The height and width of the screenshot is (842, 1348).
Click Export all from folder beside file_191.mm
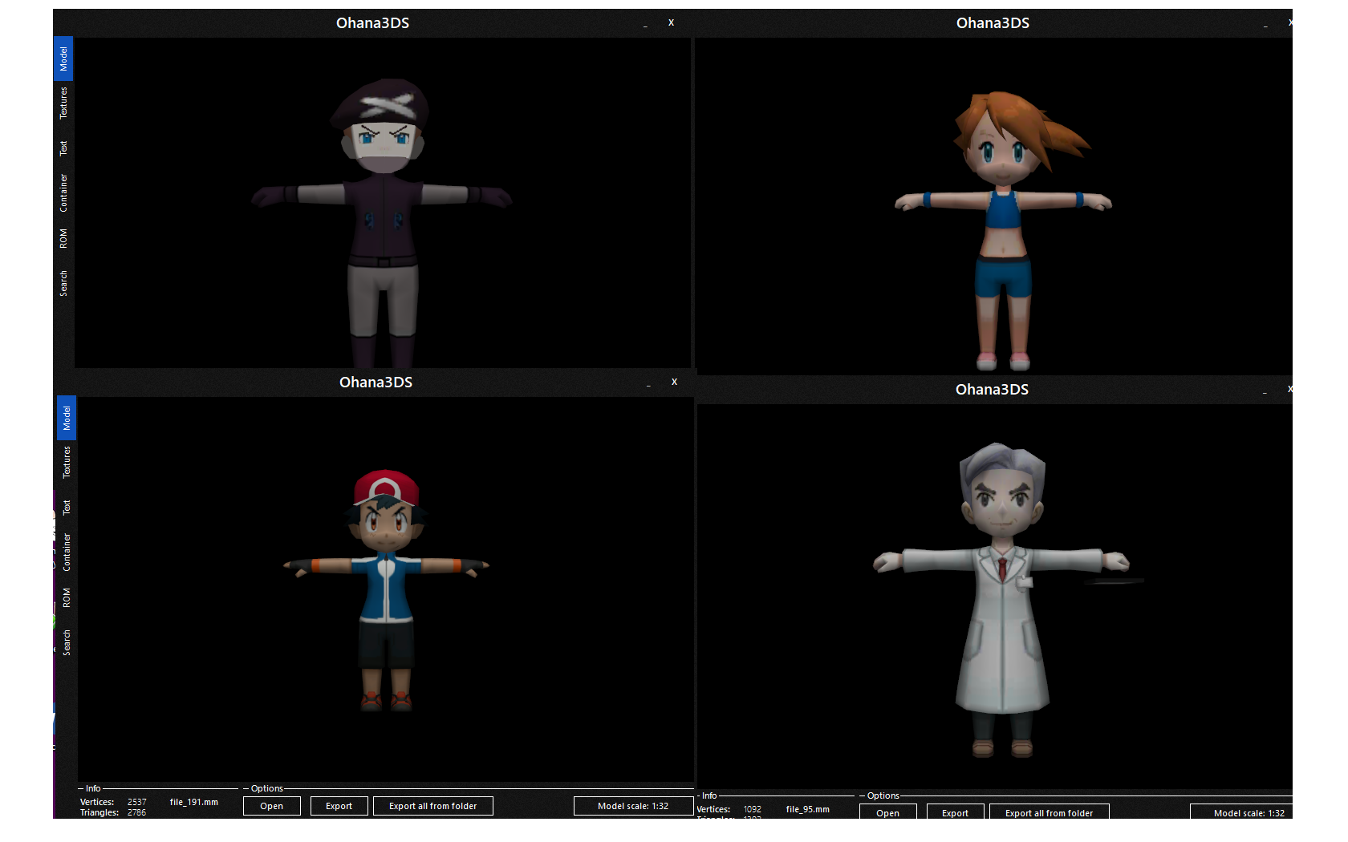point(433,806)
